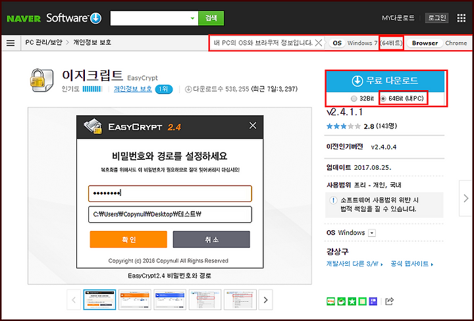This screenshot has width=474, height=321.
Task: Go to next software with side arrow
Action: coord(465,199)
